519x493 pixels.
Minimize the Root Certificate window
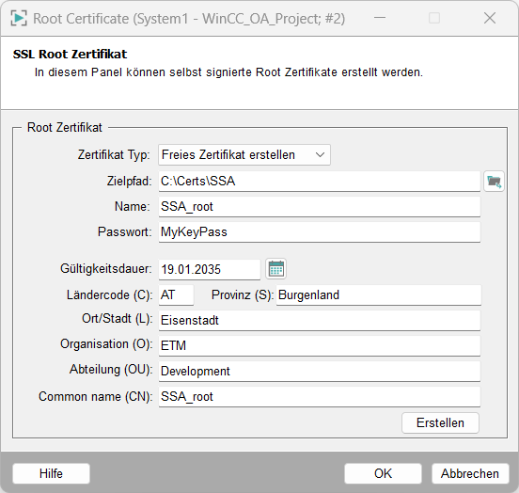[x=380, y=18]
